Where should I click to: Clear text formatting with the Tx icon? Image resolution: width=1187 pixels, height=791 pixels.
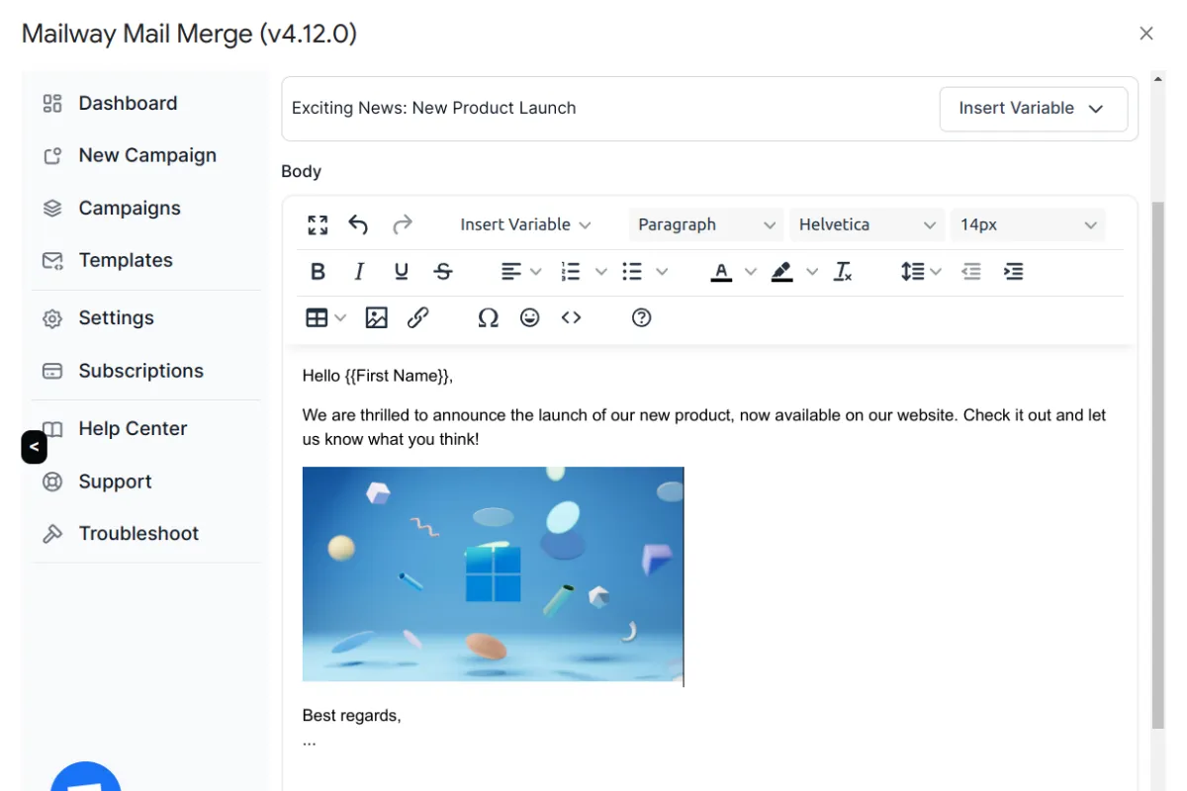[x=843, y=271]
